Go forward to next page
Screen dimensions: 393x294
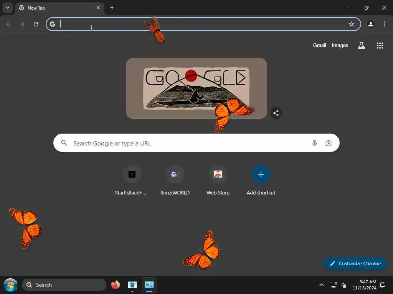[22, 24]
